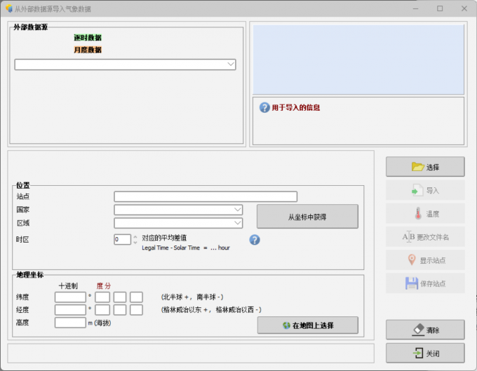Viewport: 477px width, 371px height.
Task: Open the 温度 thermometer button
Action: pyautogui.click(x=425, y=213)
